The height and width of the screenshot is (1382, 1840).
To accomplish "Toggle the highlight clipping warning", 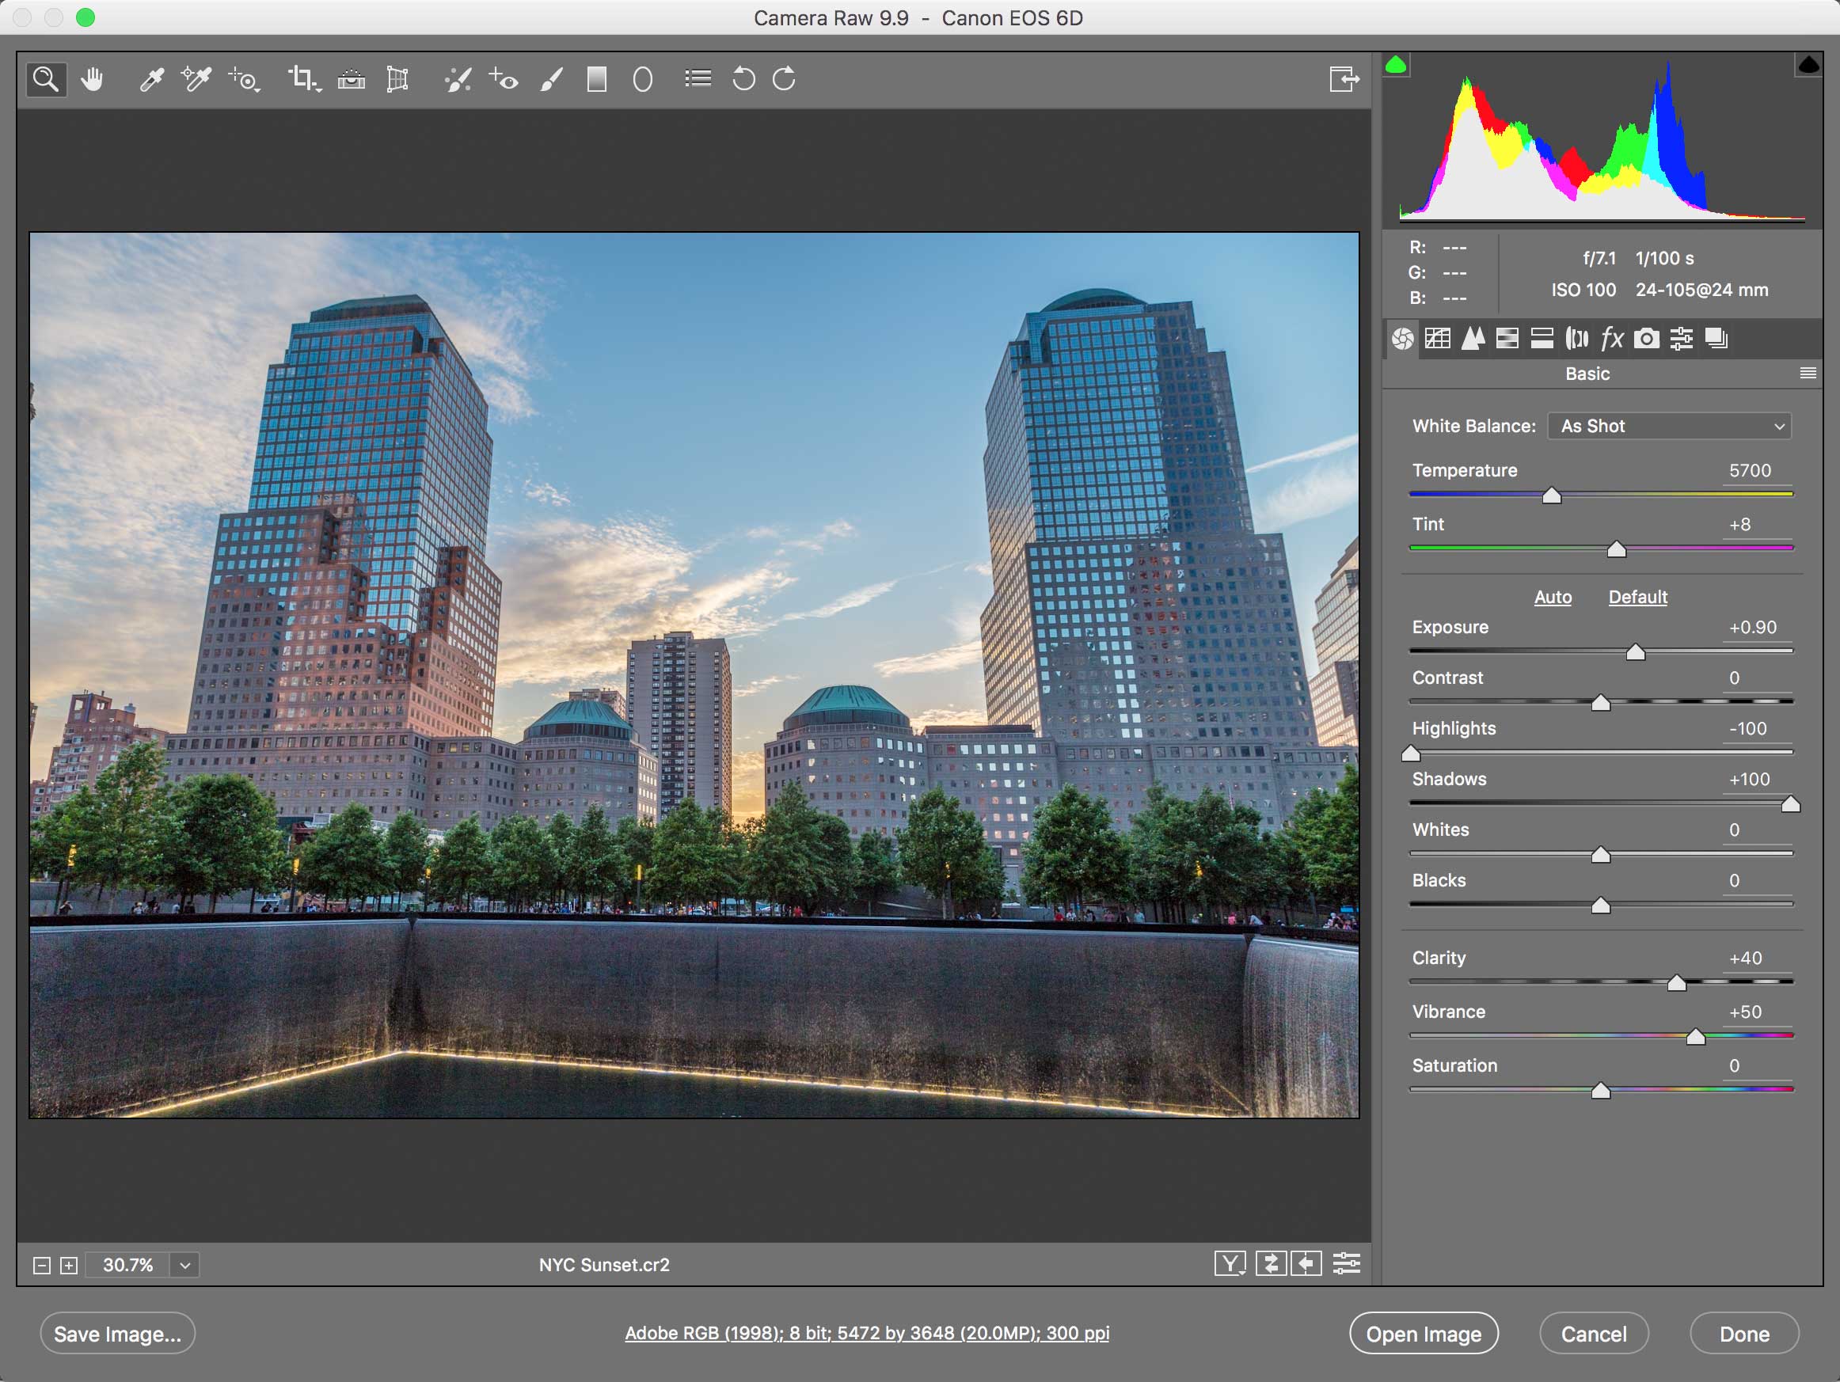I will (1810, 64).
